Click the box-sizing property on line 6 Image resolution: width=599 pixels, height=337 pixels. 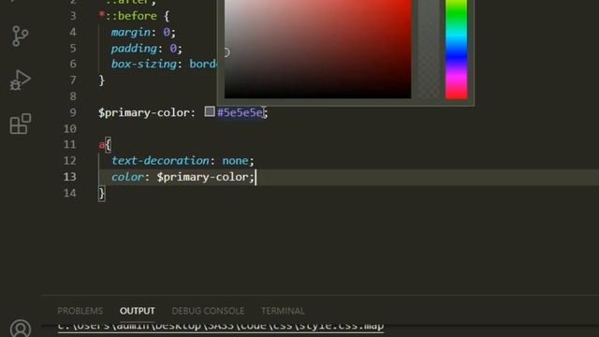pyautogui.click(x=144, y=65)
